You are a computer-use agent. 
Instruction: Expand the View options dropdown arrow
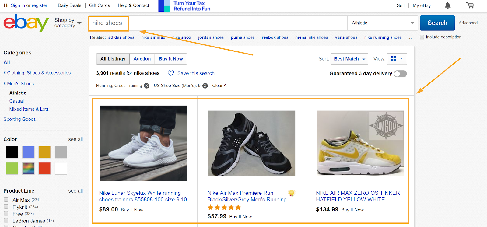401,59
